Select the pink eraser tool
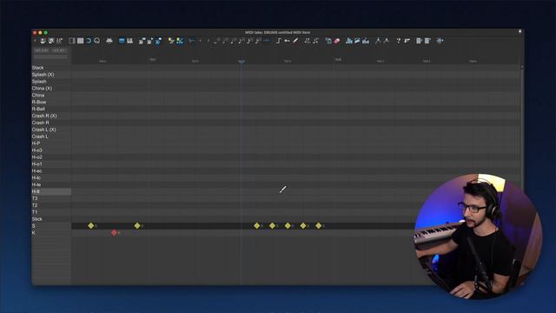The image size is (556, 313). pos(337,41)
